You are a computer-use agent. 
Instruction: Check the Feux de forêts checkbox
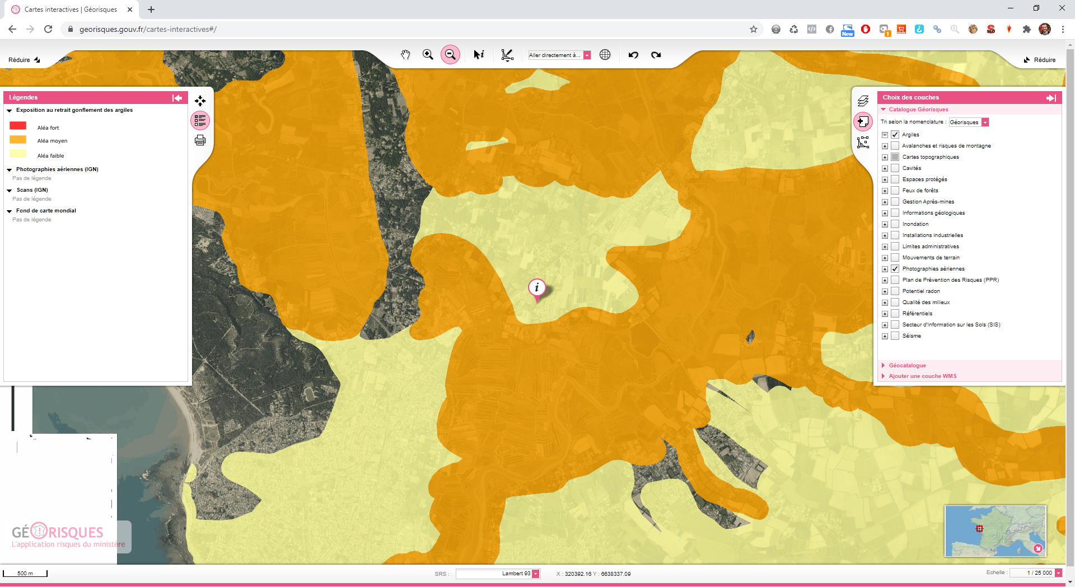[x=895, y=191]
